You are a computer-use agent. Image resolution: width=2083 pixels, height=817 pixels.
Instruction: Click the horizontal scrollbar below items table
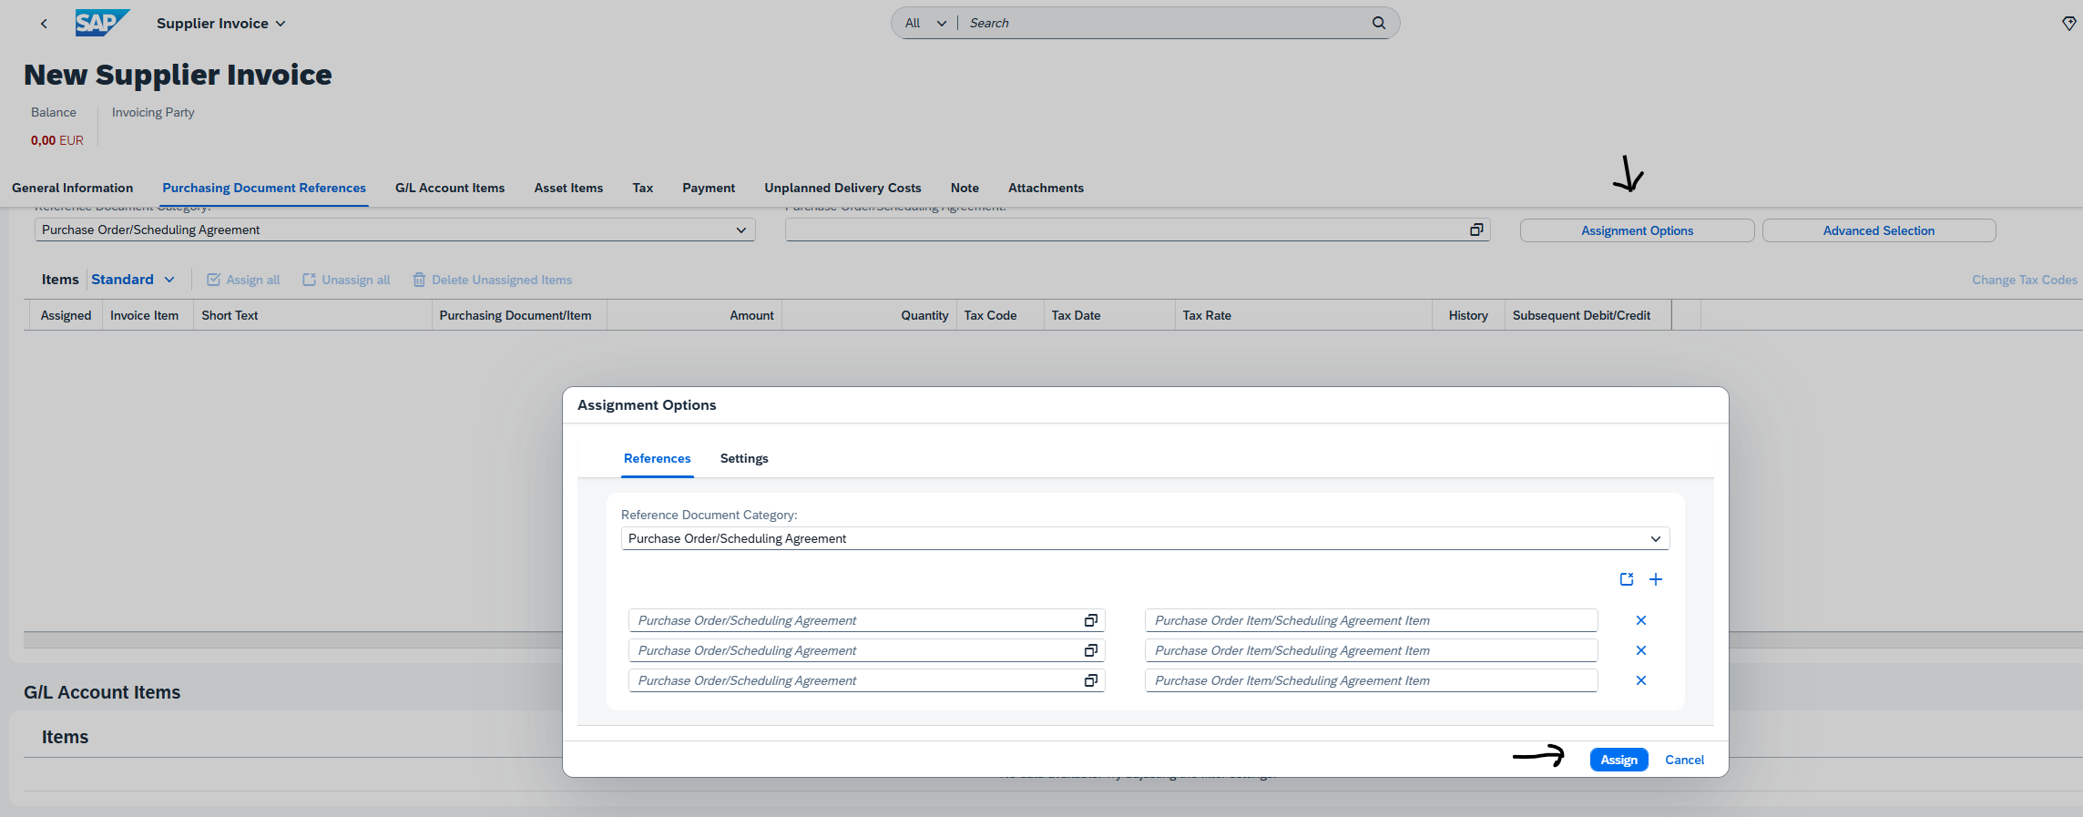(291, 639)
